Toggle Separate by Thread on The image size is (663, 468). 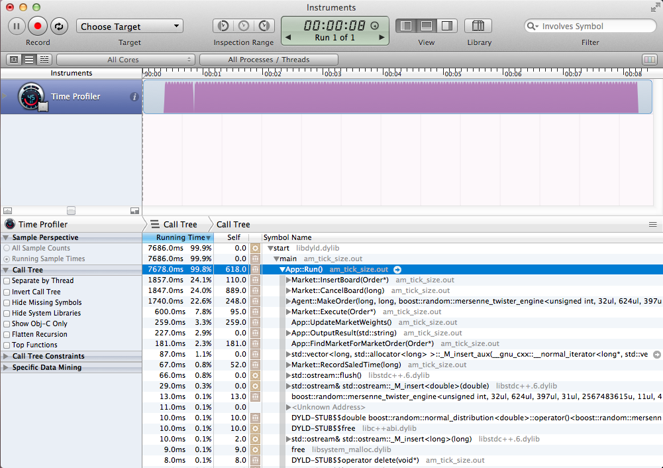pyautogui.click(x=8, y=280)
